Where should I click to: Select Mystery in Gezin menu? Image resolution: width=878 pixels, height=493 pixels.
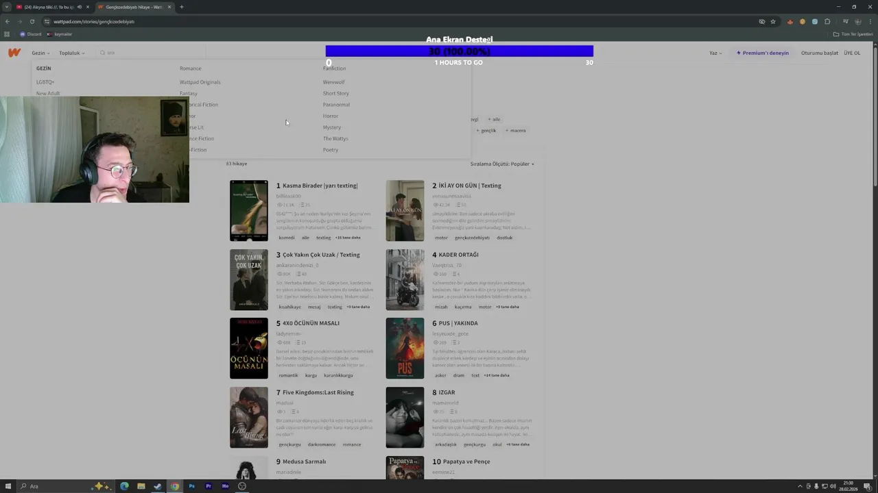pyautogui.click(x=332, y=127)
